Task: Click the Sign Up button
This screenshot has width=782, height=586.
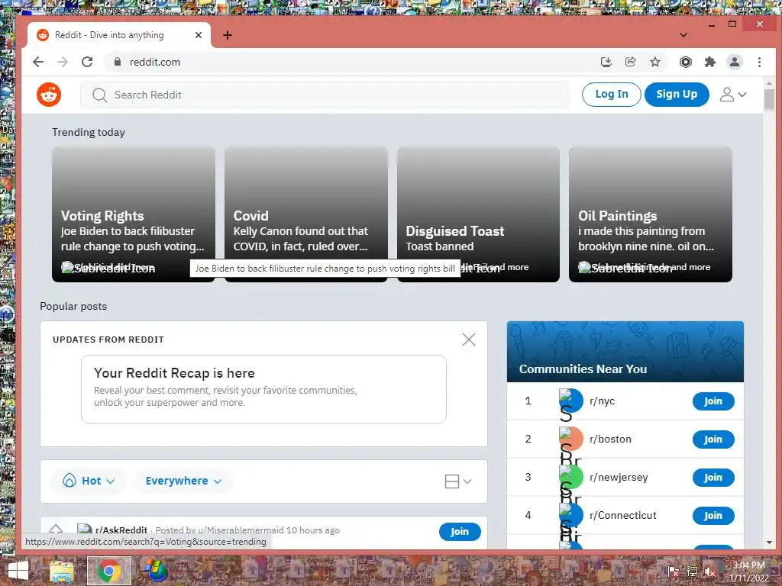Action: coord(677,94)
